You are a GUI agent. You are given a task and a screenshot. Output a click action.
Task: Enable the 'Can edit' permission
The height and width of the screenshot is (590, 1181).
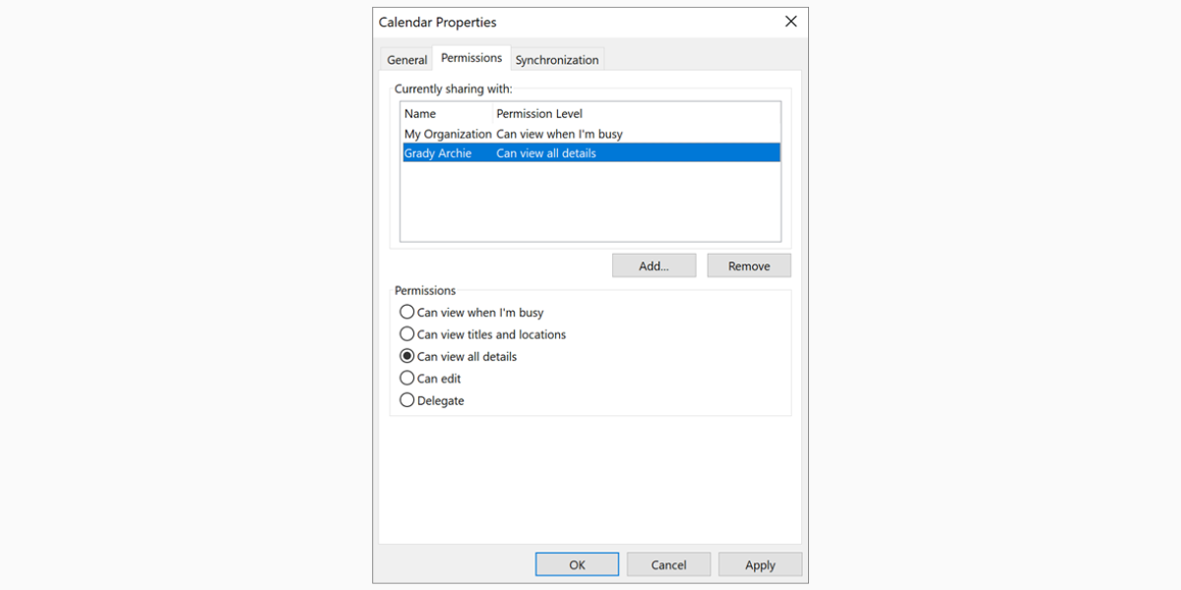click(407, 378)
